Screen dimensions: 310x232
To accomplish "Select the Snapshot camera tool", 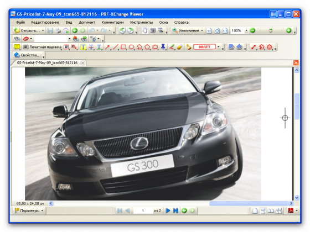I will pos(153,30).
